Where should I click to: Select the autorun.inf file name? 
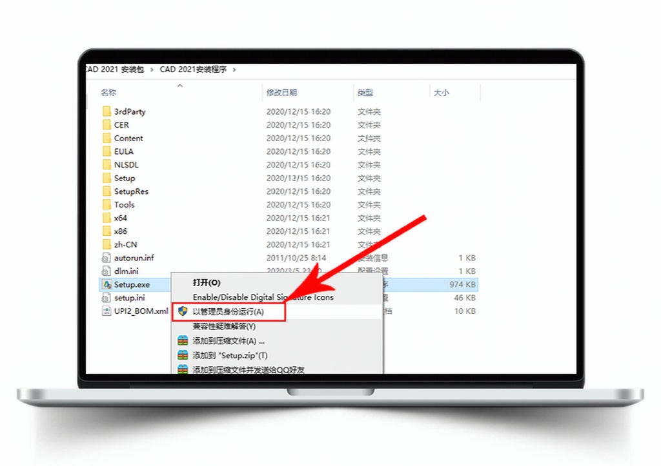134,258
